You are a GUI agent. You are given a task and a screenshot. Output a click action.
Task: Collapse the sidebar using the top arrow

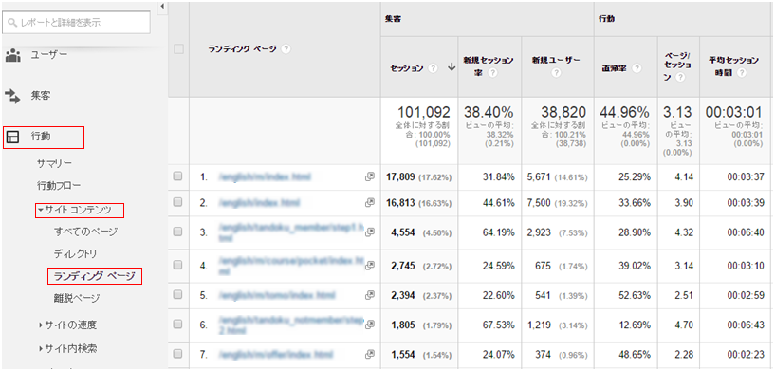click(162, 7)
